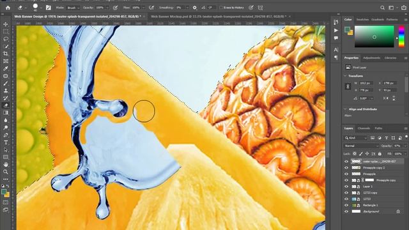Open the layer Fill dropdown arrow
The image size is (409, 230).
pos(406,154)
